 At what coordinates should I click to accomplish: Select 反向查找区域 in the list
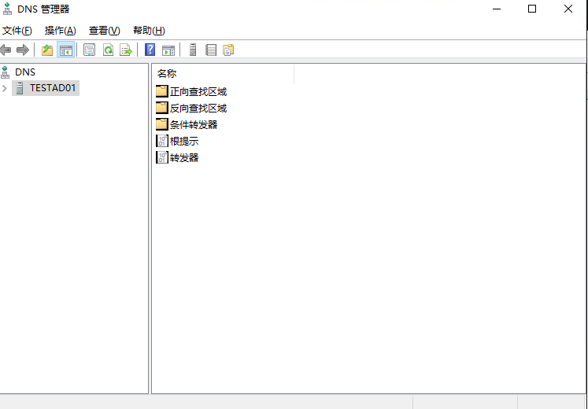click(x=198, y=109)
